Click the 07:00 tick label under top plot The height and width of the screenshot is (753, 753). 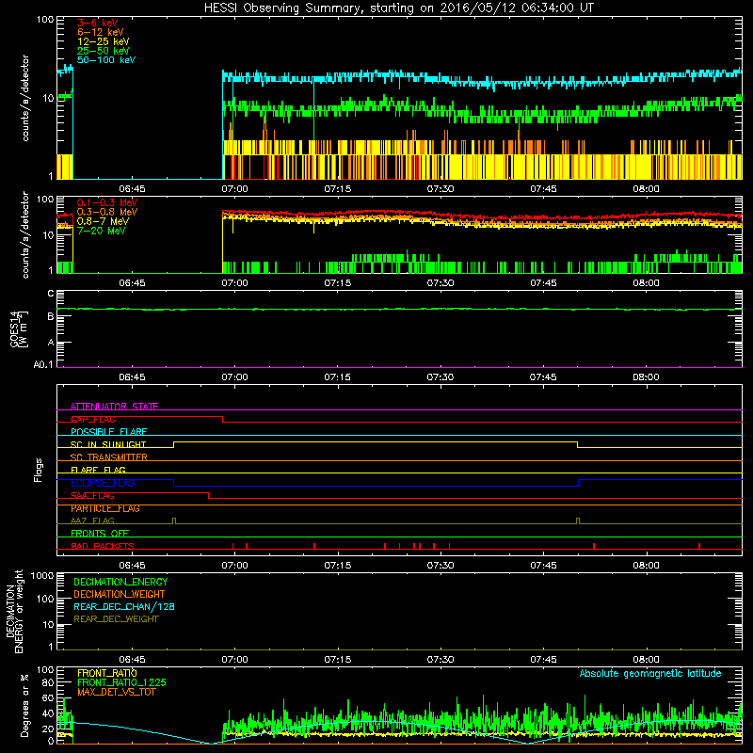click(x=234, y=189)
